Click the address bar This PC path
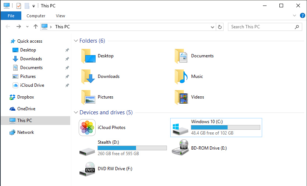The height and width of the screenshot is (186, 307). pyautogui.click(x=63, y=27)
